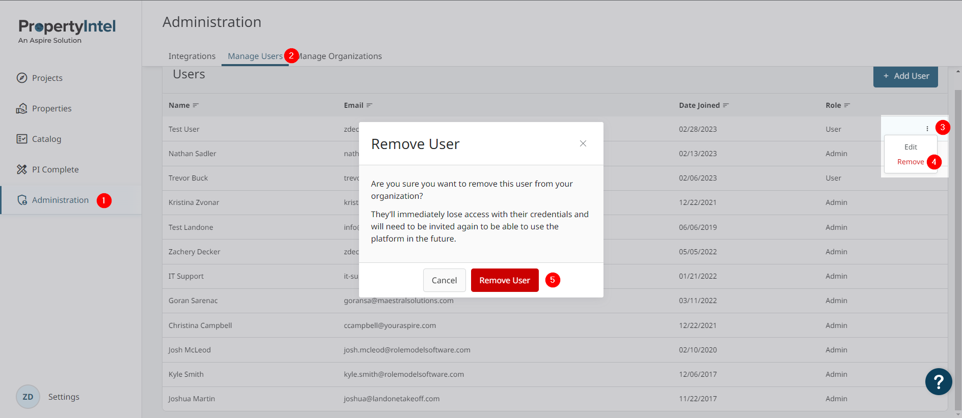
Task: Select the Zachery Decker row
Action: tap(555, 252)
